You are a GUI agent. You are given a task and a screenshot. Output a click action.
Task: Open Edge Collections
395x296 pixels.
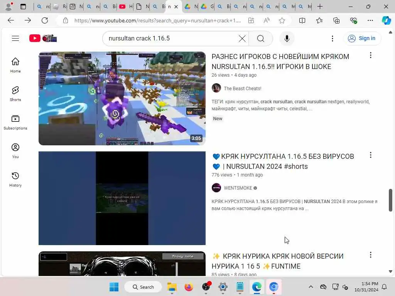(x=336, y=20)
